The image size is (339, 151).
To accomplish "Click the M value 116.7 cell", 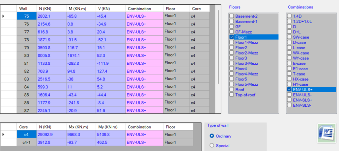I will tap(81, 48).
